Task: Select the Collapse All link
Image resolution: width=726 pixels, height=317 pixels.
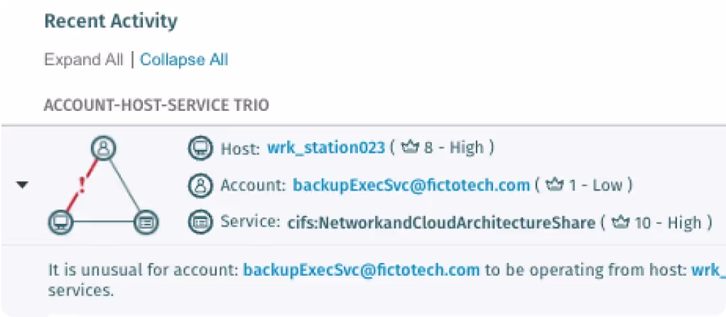Action: click(184, 60)
